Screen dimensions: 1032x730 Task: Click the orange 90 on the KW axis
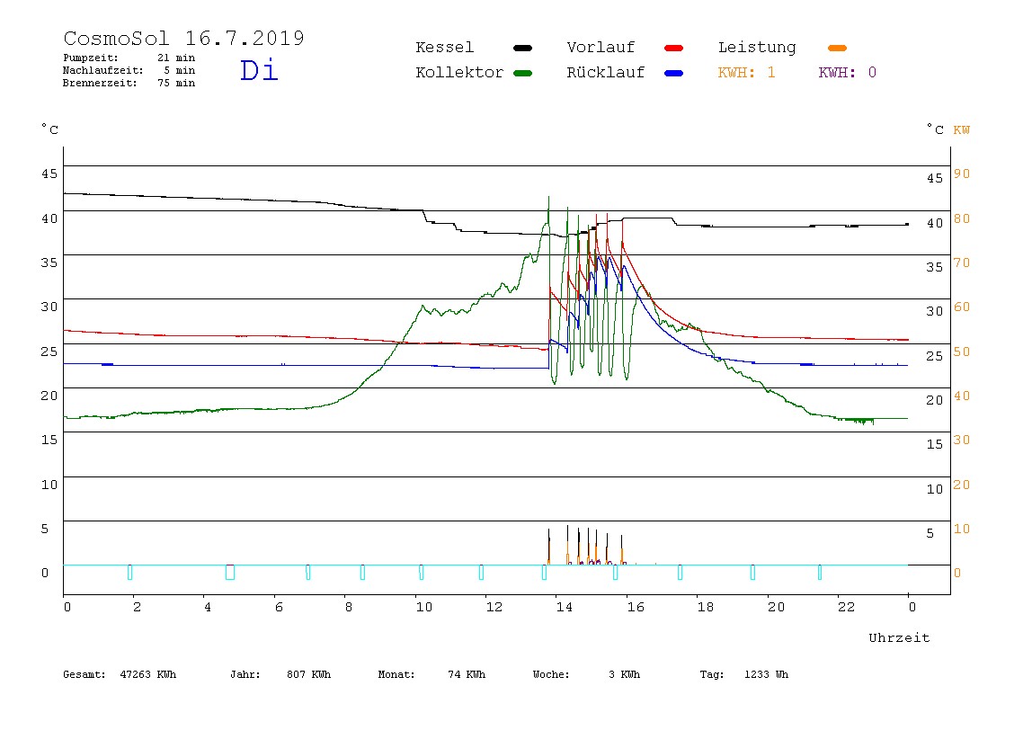pyautogui.click(x=962, y=174)
